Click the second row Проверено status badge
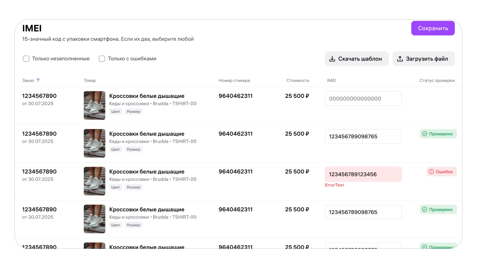The height and width of the screenshot is (268, 477). pos(438,134)
